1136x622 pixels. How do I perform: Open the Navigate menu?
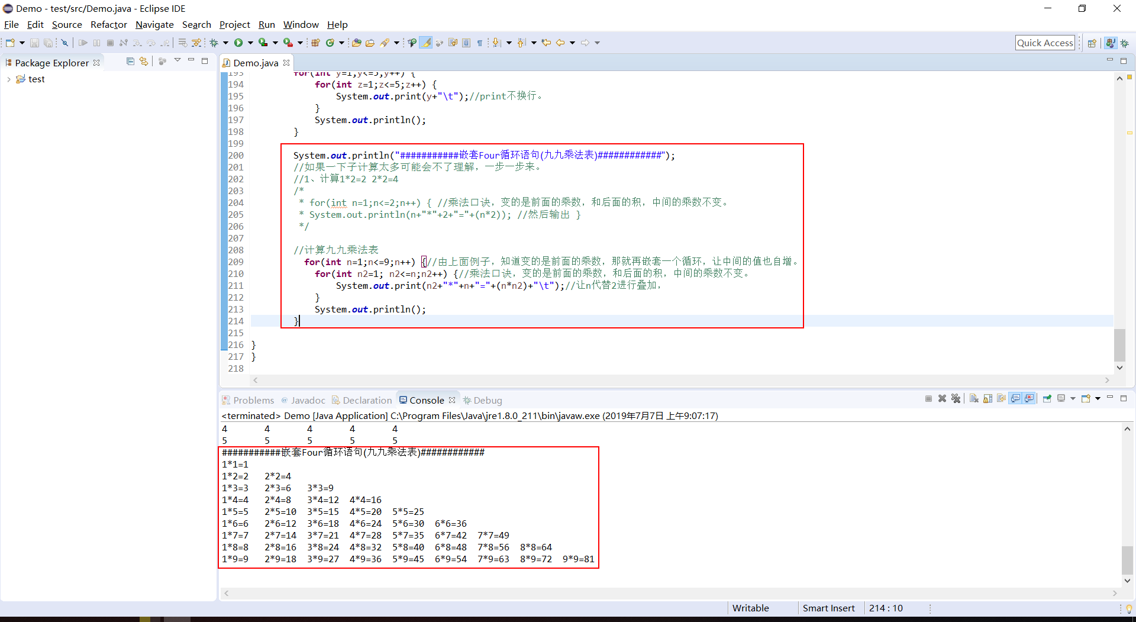(x=154, y=24)
